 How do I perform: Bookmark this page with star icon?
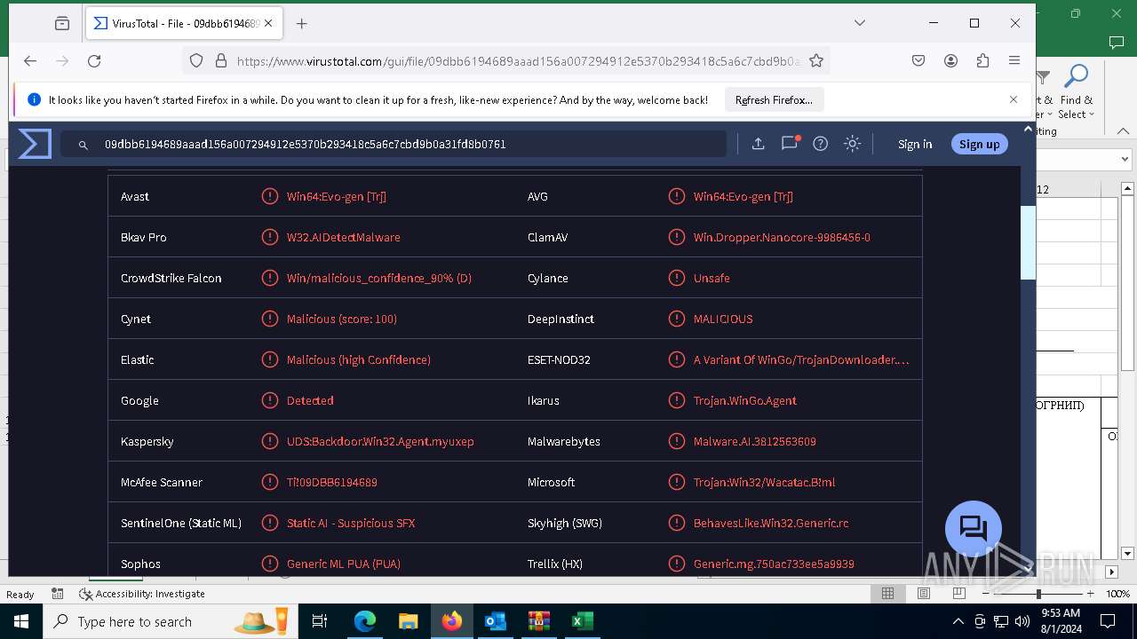coord(816,61)
